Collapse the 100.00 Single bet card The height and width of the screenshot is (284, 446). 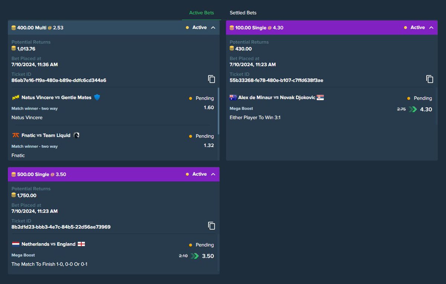tap(431, 27)
